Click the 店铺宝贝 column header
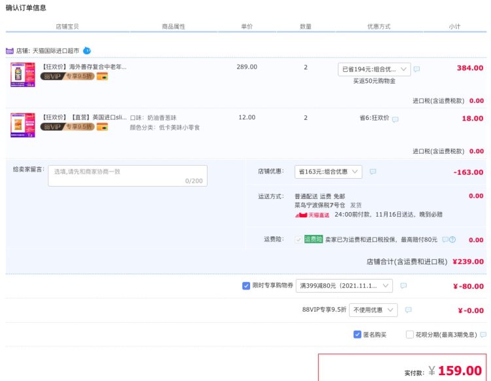This screenshot has height=381, width=491. (x=67, y=27)
